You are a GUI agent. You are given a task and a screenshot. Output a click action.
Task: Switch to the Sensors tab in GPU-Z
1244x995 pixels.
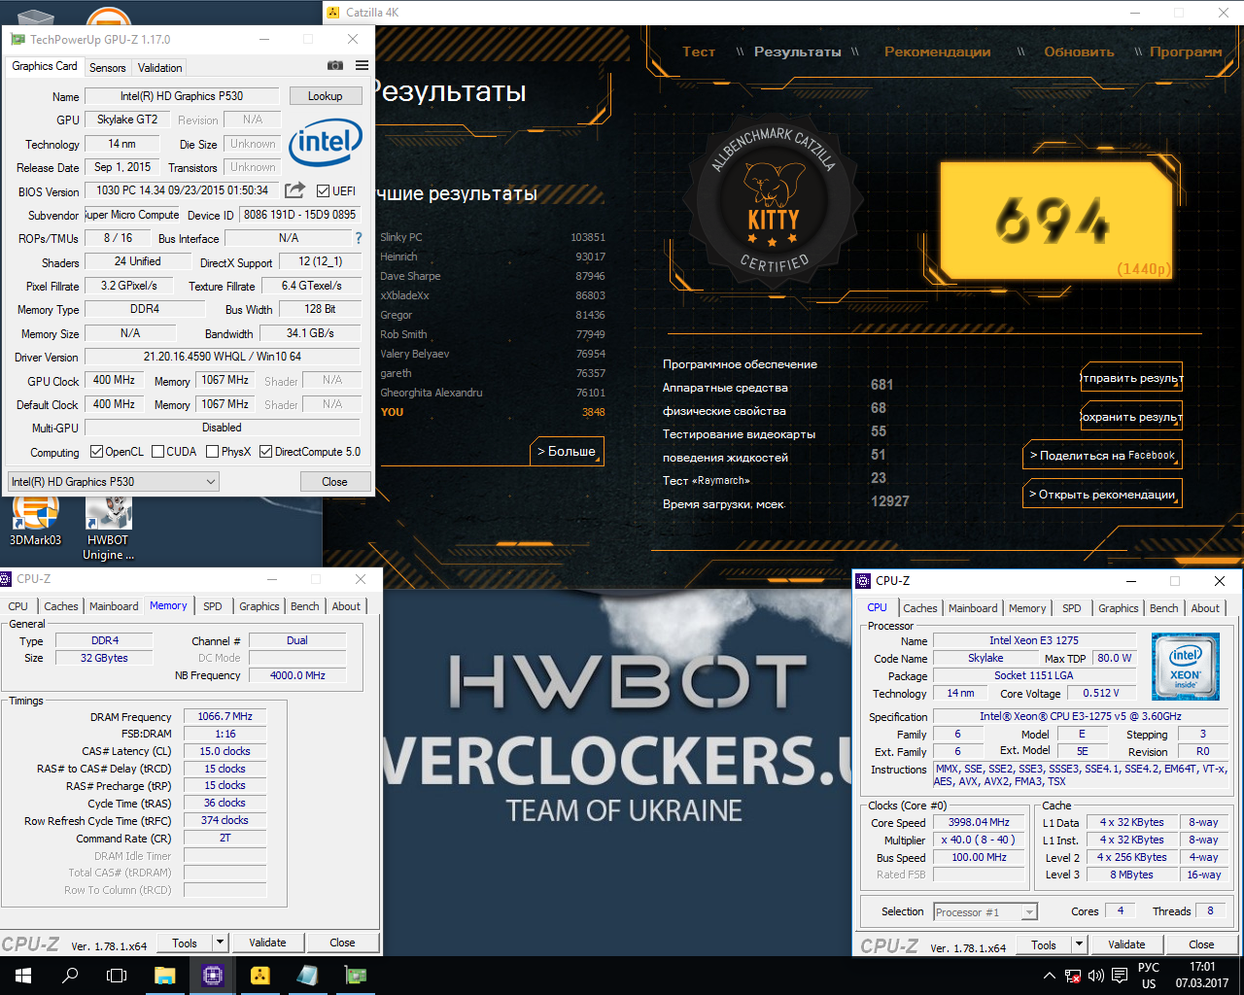pyautogui.click(x=107, y=68)
